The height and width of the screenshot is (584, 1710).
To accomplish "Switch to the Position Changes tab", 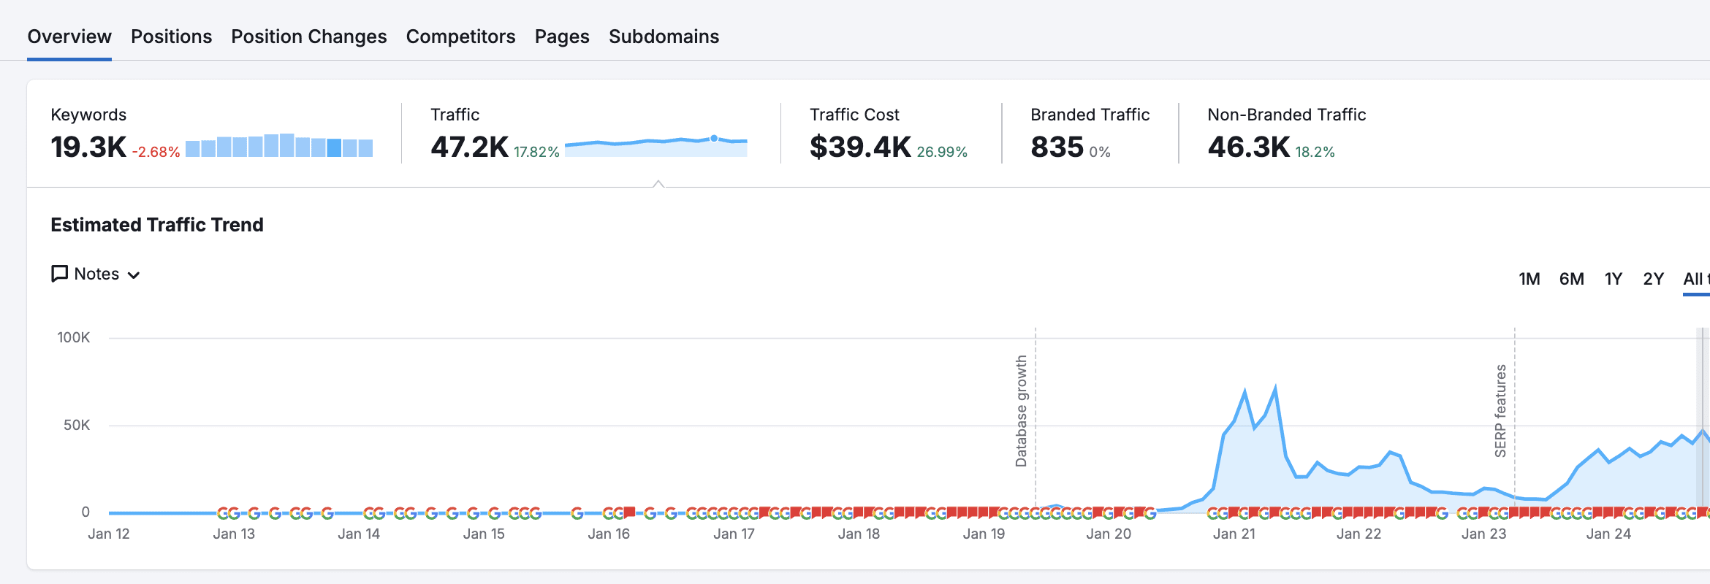I will [x=308, y=36].
